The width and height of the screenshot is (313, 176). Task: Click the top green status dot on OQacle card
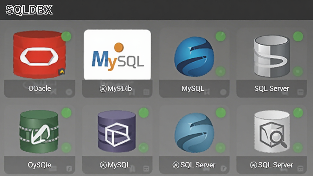[66, 36]
